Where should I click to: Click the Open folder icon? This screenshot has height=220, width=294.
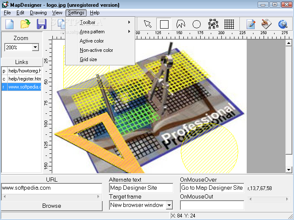click(x=25, y=24)
